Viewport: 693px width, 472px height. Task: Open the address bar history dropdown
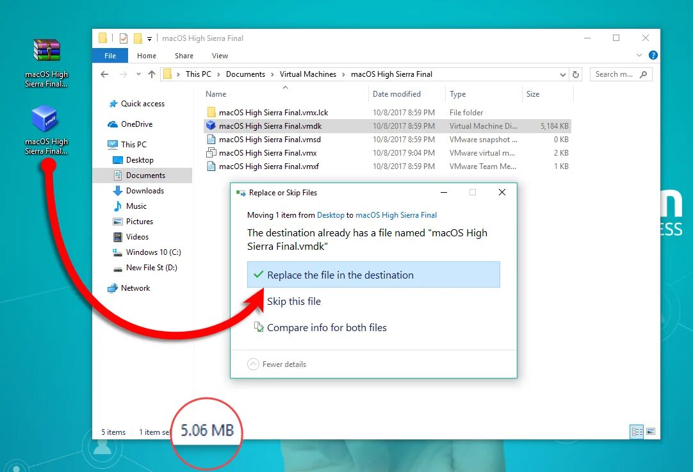pyautogui.click(x=562, y=75)
